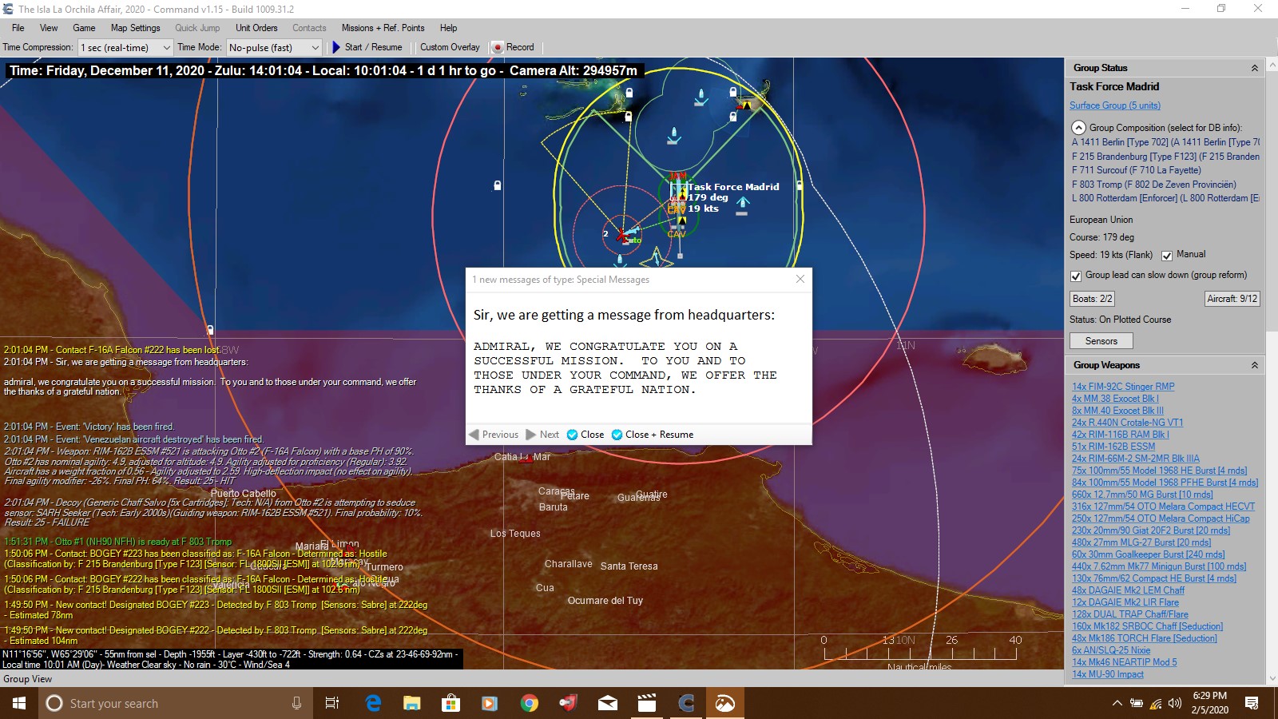The height and width of the screenshot is (719, 1278).
Task: Open 51x RIM-162B ESSM weapon link
Action: pyautogui.click(x=1113, y=447)
